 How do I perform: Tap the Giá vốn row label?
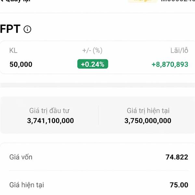pyautogui.click(x=21, y=157)
